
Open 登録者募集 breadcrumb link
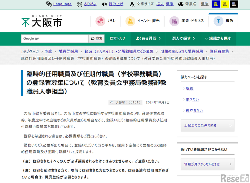point(219,51)
